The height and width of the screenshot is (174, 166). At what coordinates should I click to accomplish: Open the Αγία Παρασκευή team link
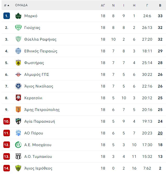pos(40,121)
